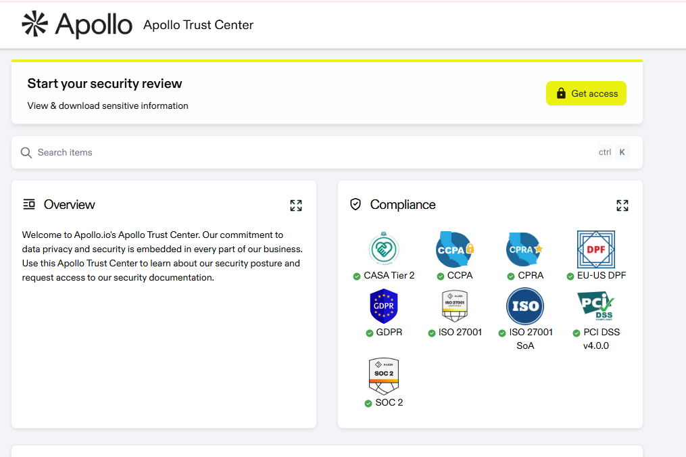
Task: Click the Compliance shield icon
Action: (356, 204)
